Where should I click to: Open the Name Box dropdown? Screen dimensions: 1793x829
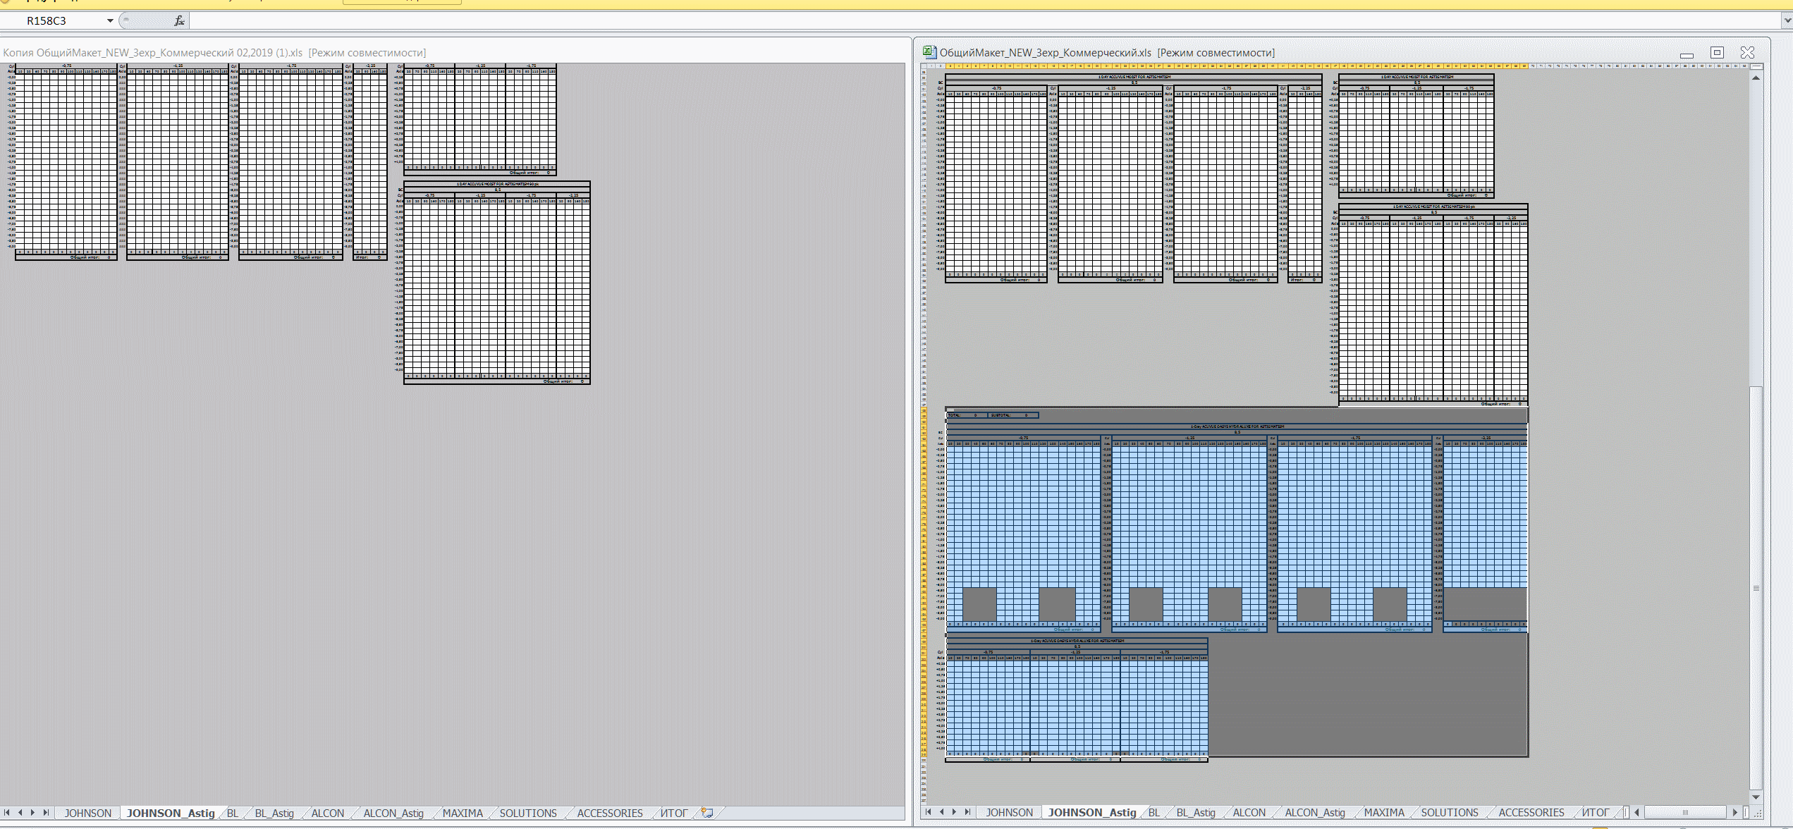tap(110, 21)
